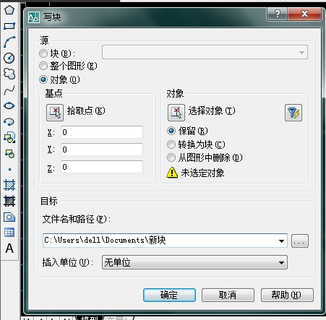Screen dimensions: 326x320
Task: Click the browse (...) path button
Action: click(x=300, y=241)
